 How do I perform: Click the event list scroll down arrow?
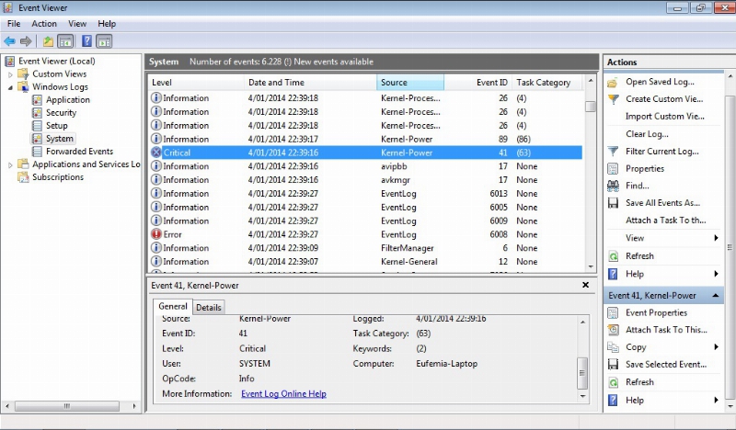click(x=591, y=266)
